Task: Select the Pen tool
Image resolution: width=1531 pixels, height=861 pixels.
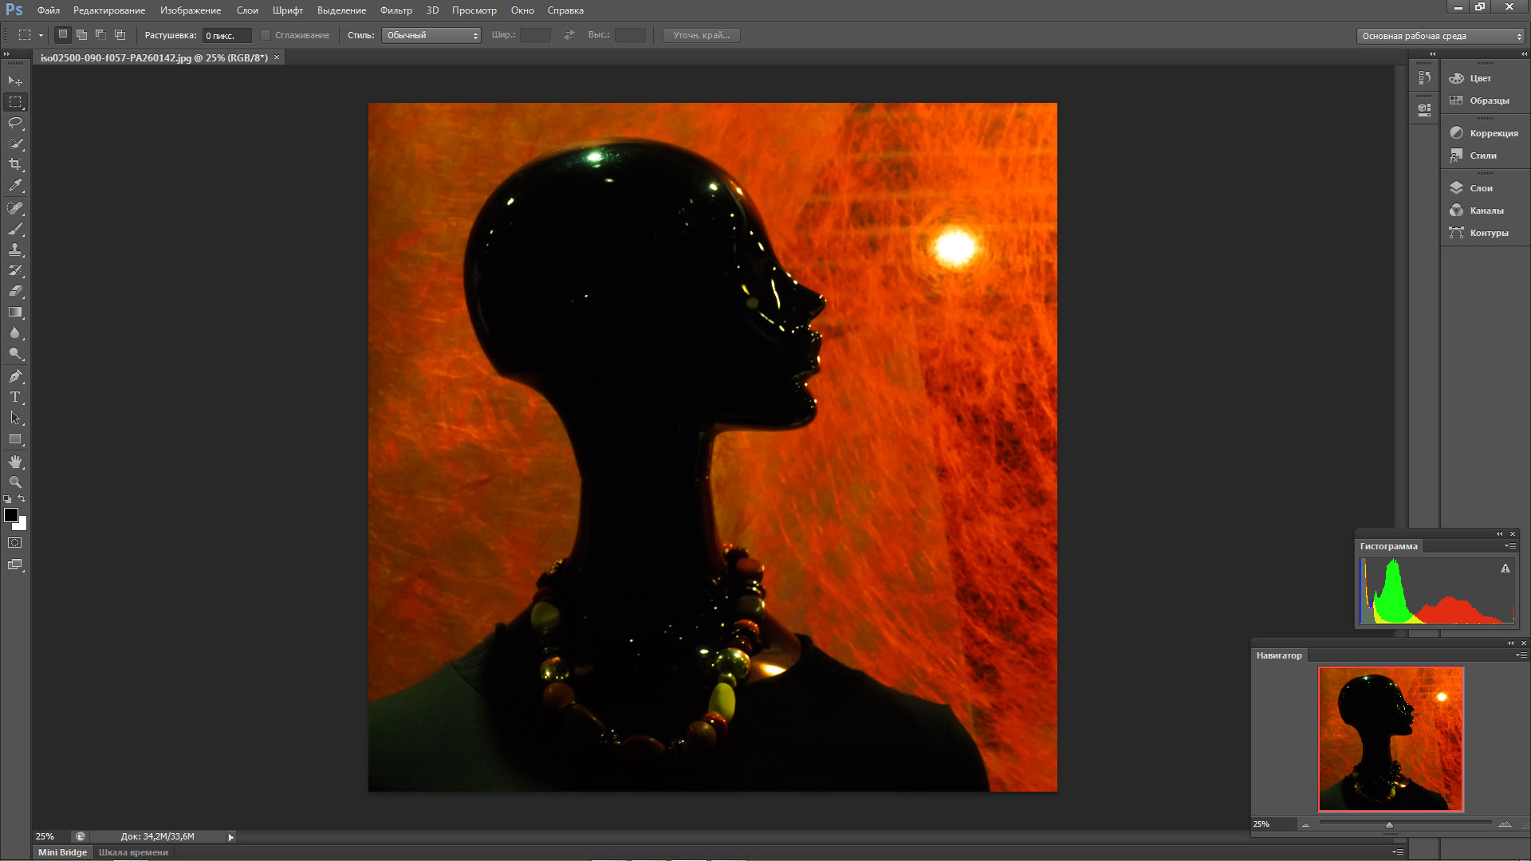Action: pos(15,376)
